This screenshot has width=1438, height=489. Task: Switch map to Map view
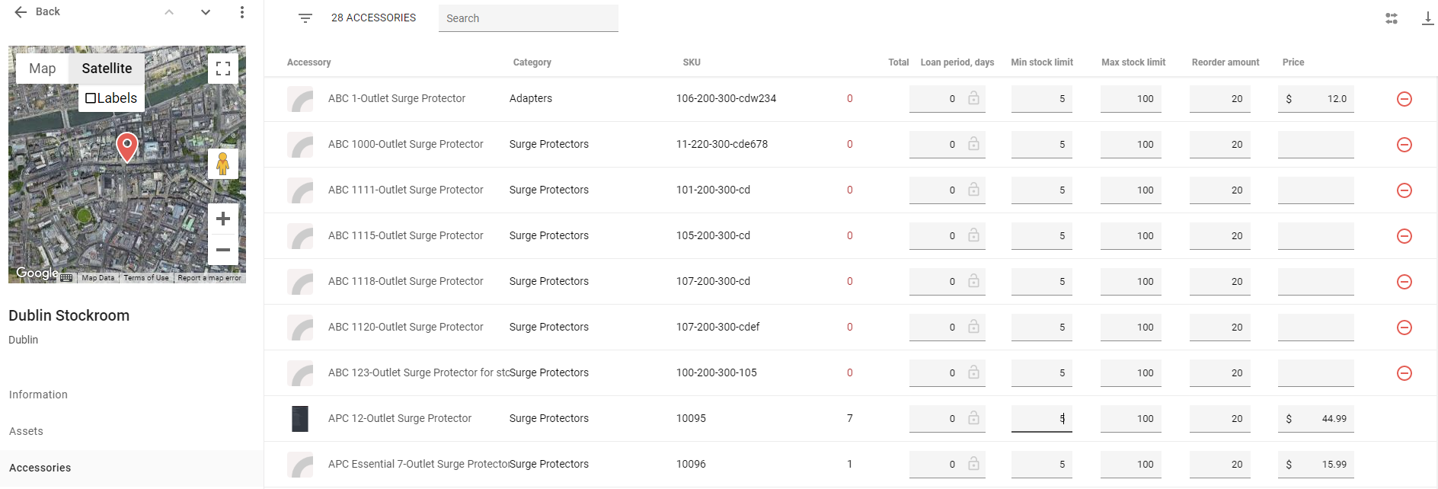pos(43,69)
